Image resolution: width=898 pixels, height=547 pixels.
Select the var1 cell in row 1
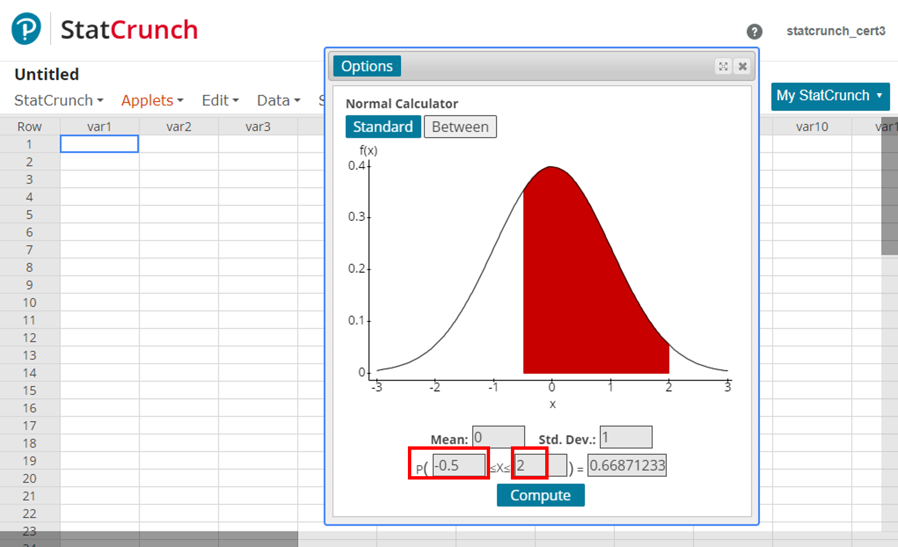click(x=99, y=144)
